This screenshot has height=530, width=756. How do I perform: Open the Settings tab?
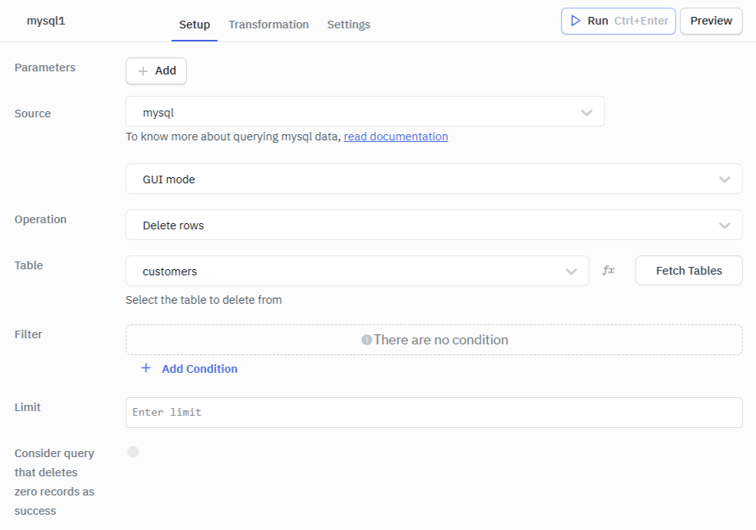coord(348,24)
